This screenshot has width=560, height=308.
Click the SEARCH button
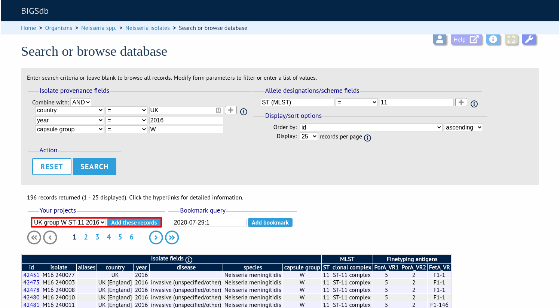coord(95,167)
